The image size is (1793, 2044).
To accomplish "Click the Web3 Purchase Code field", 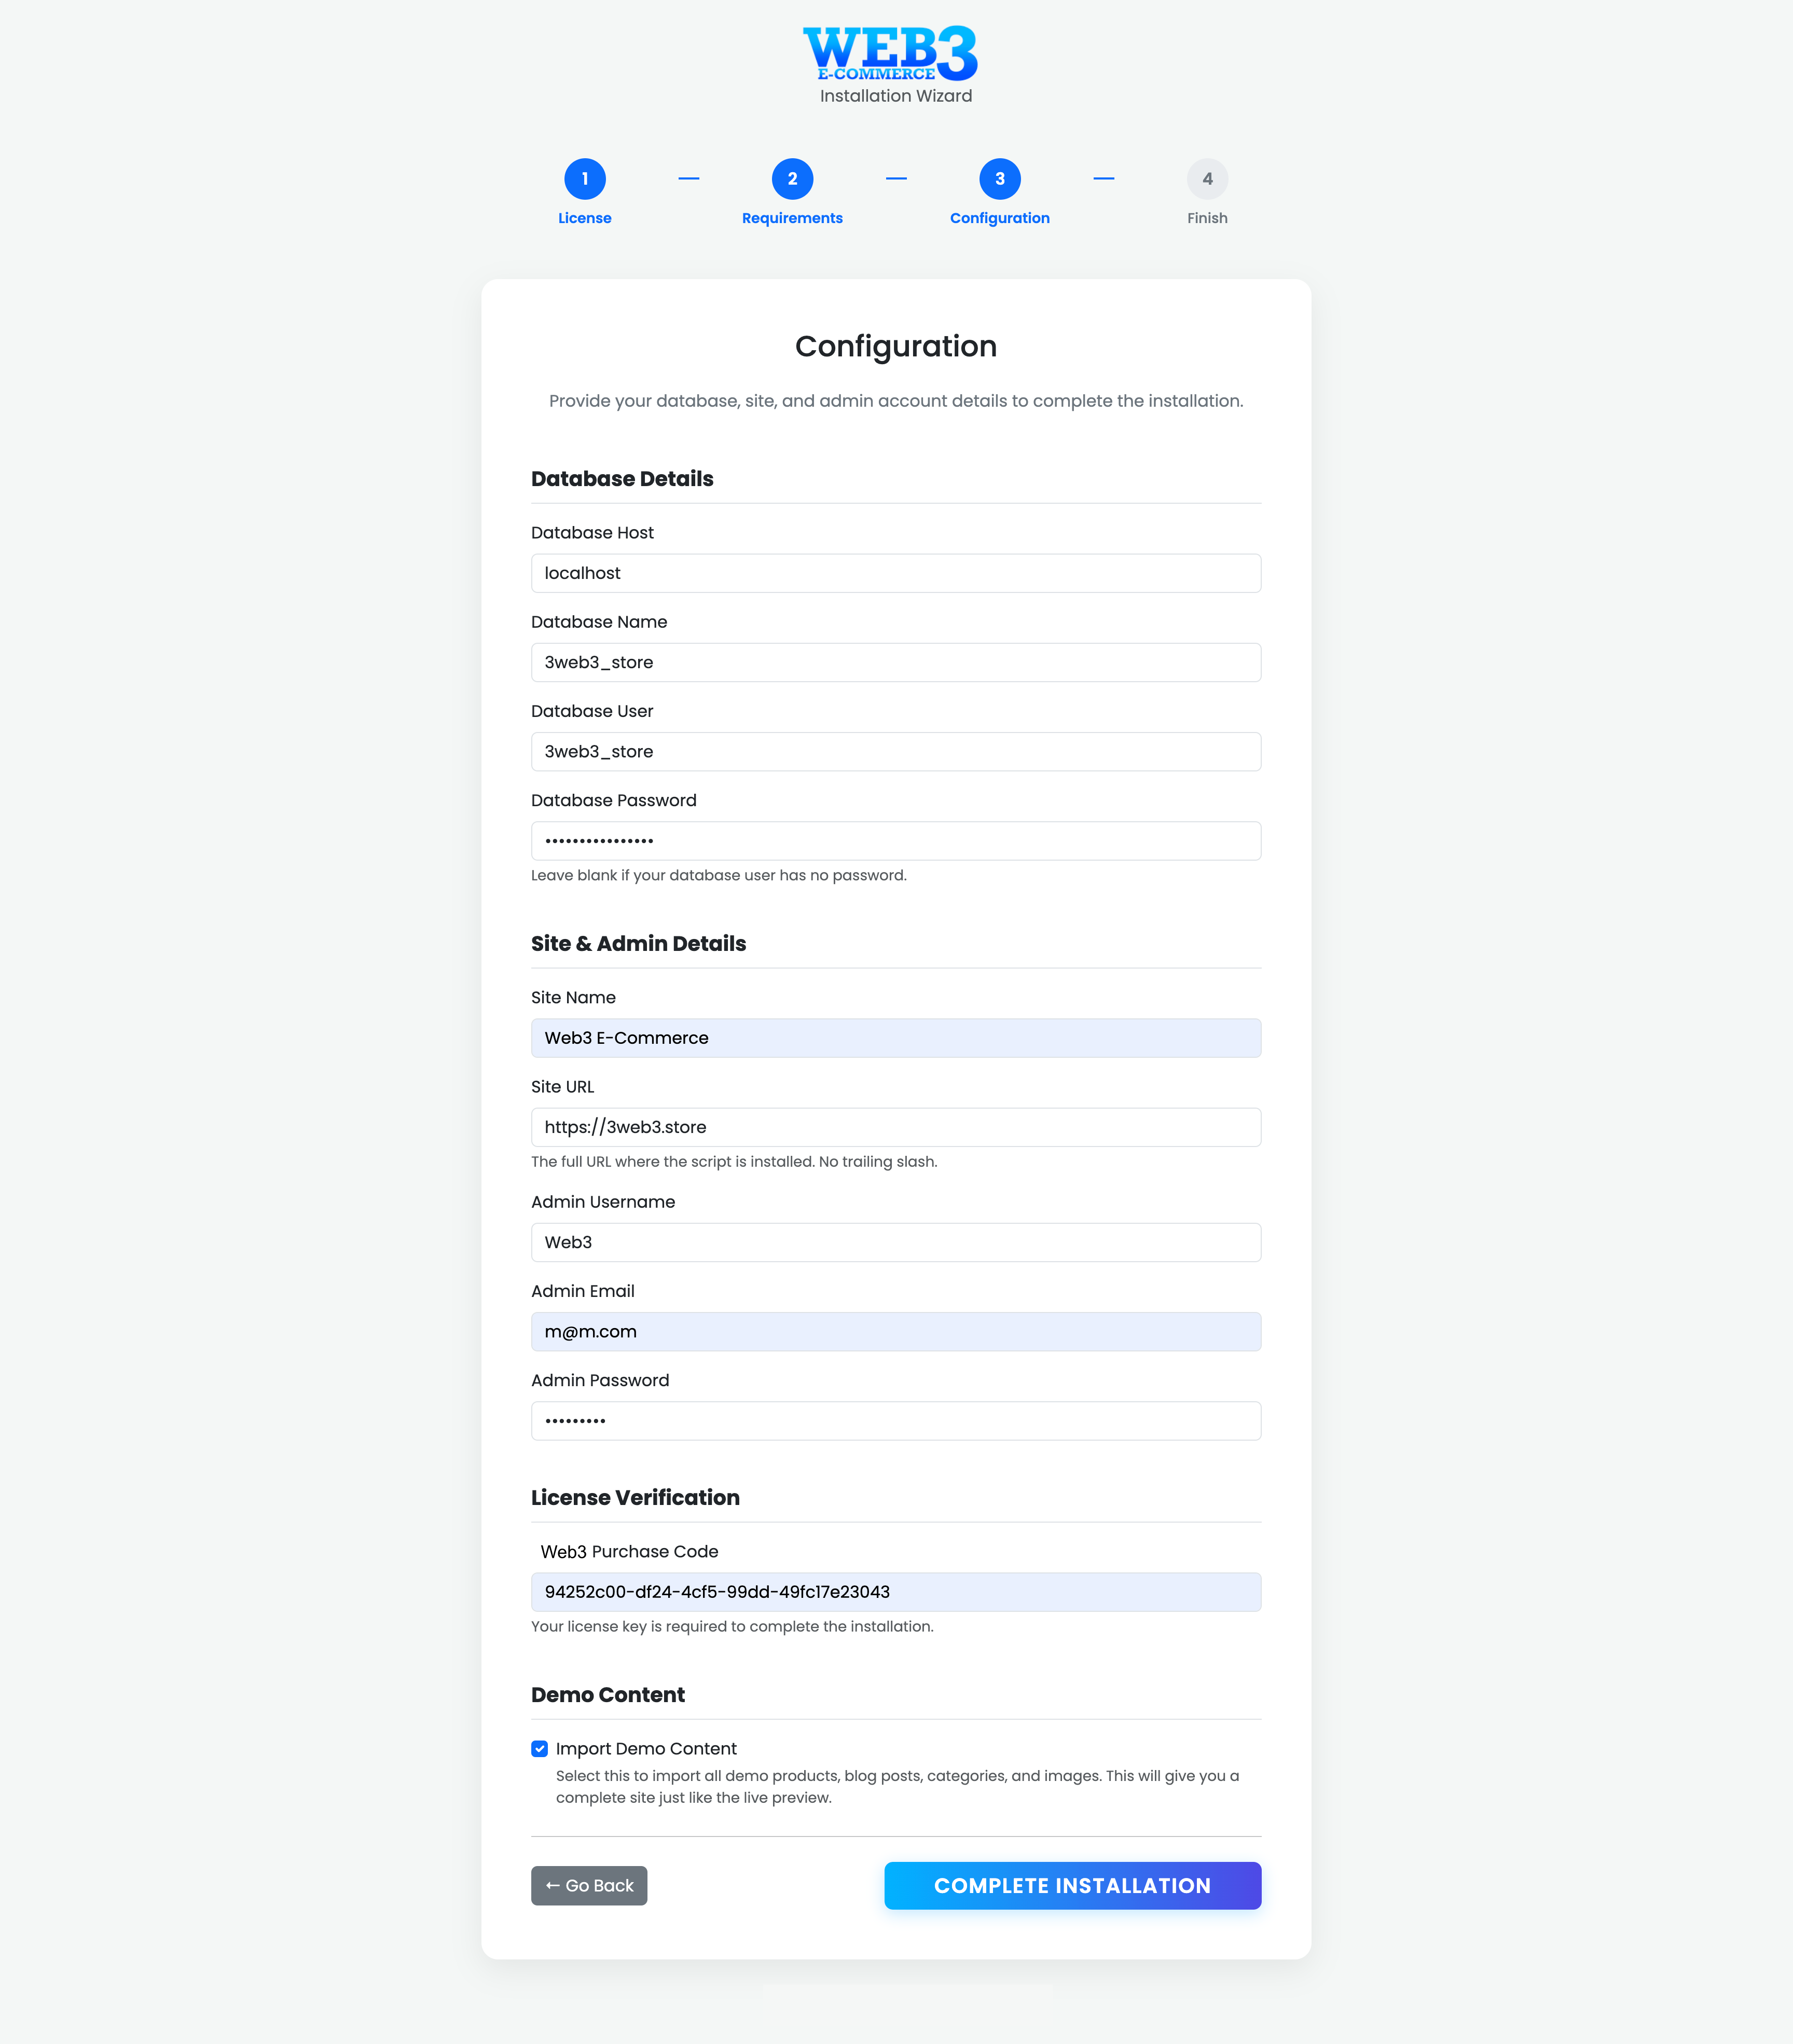I will (895, 1592).
